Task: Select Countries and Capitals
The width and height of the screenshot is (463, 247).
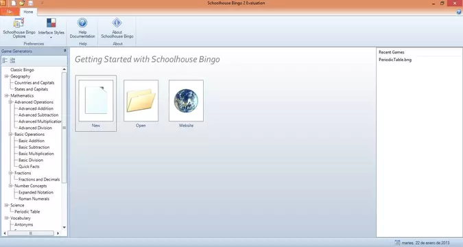Action: tap(34, 83)
